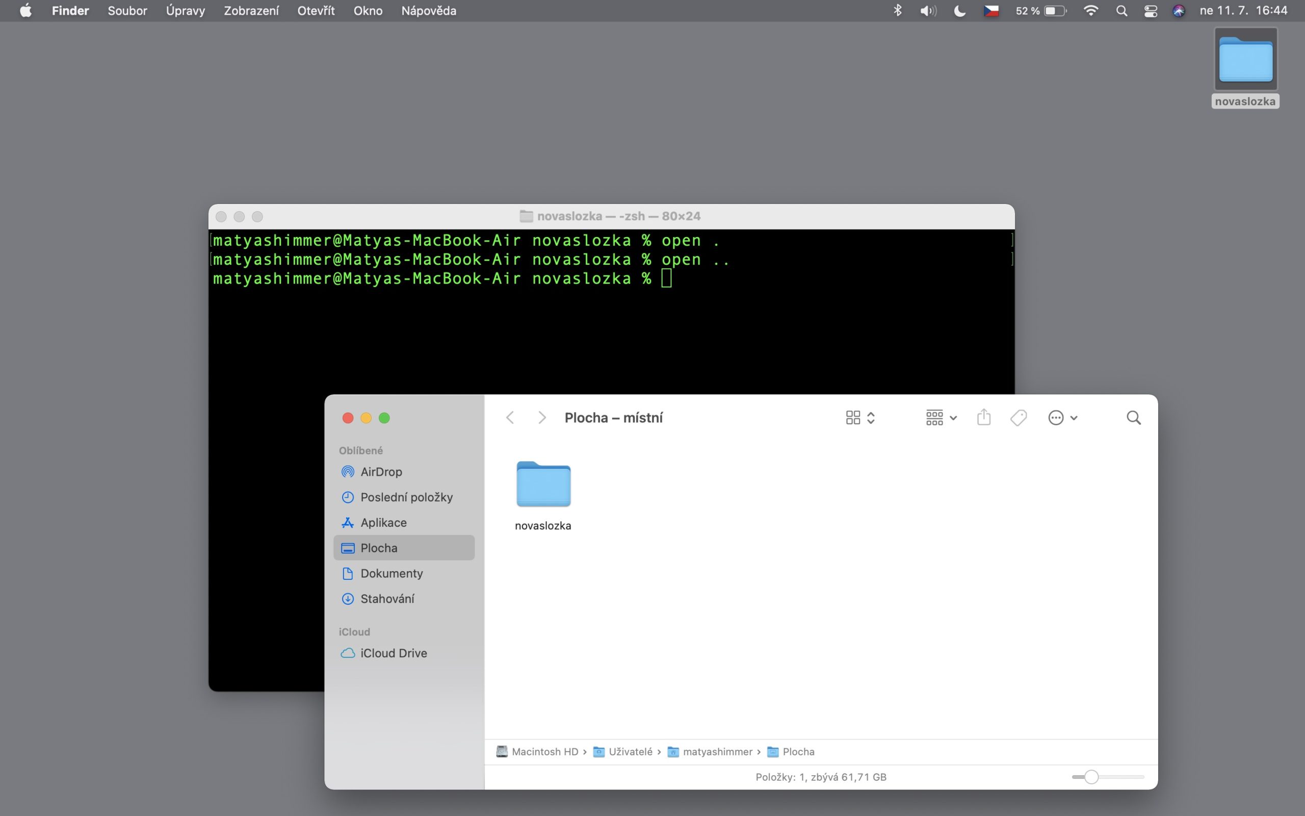Open the Soubor menu
This screenshot has width=1305, height=816.
[x=127, y=11]
